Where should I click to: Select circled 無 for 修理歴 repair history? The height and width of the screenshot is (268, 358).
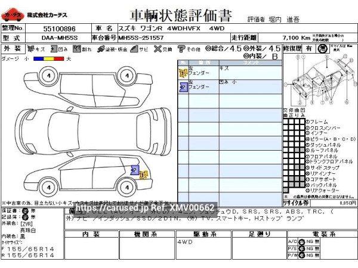pyautogui.click(x=323, y=49)
